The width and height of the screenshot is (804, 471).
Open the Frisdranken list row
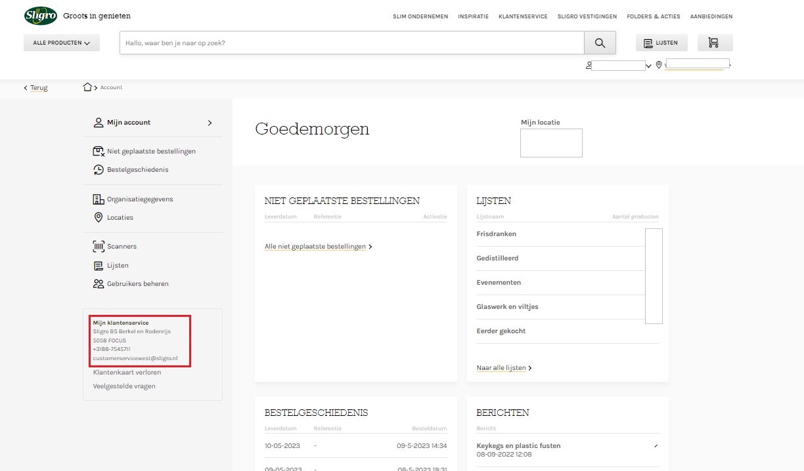tap(497, 234)
